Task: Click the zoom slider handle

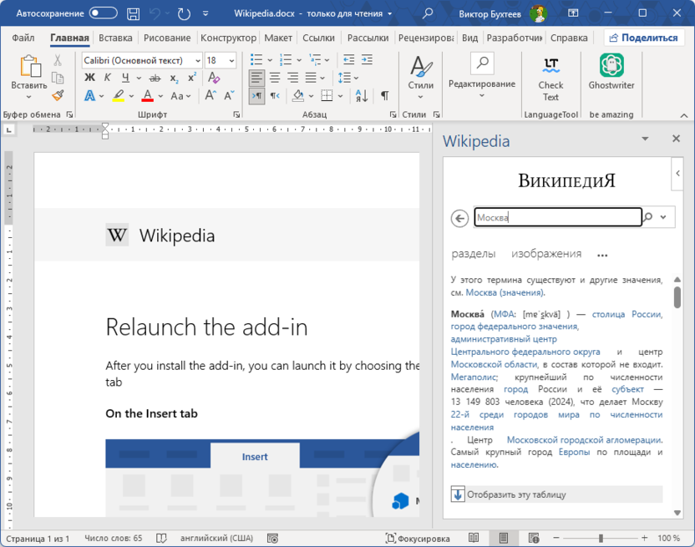Action: 600,539
